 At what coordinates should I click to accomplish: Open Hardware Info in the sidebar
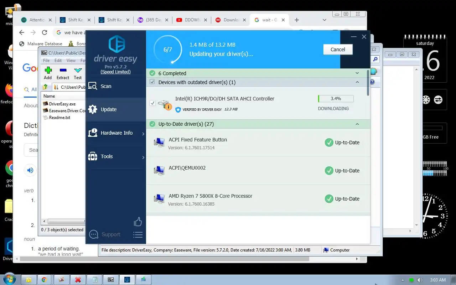(x=116, y=133)
